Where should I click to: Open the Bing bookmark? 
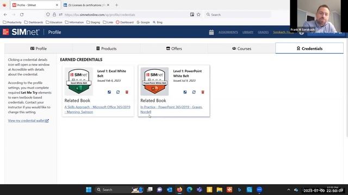(158, 22)
